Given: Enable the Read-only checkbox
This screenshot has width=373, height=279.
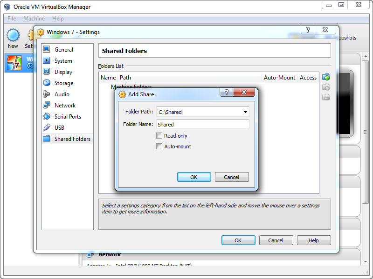Looking at the screenshot, I should 159,136.
